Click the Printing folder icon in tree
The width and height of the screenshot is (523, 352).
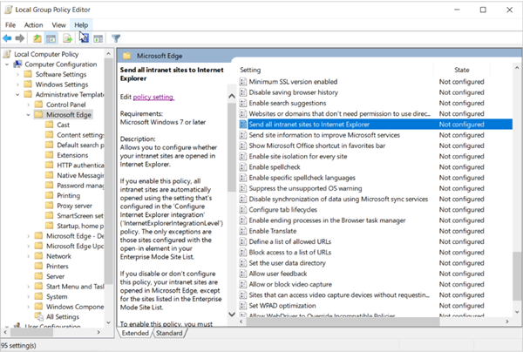coord(50,195)
